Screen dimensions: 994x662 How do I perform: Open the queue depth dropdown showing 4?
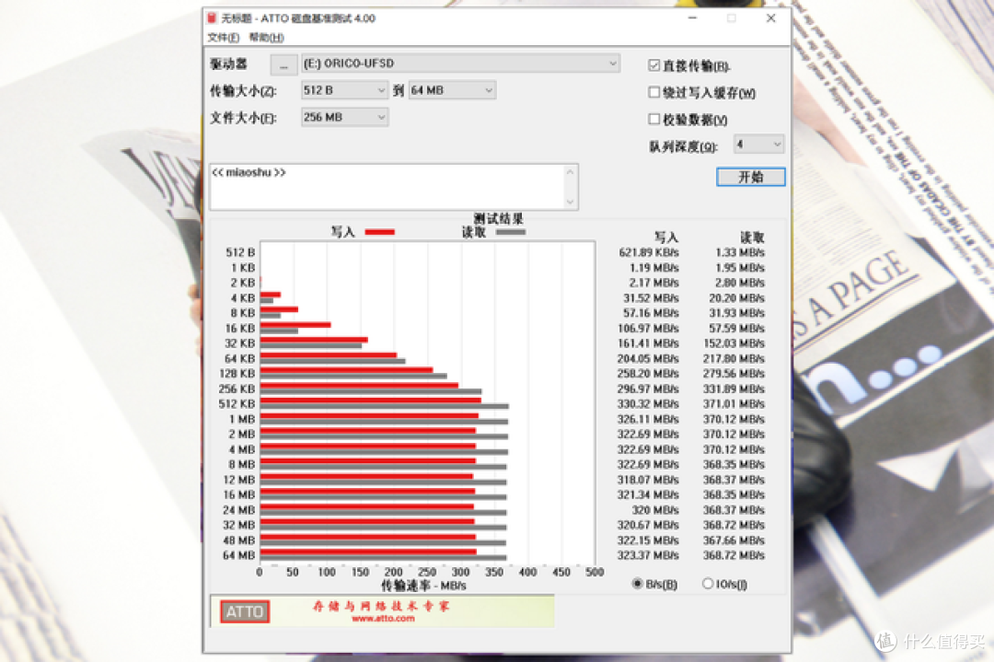point(758,145)
